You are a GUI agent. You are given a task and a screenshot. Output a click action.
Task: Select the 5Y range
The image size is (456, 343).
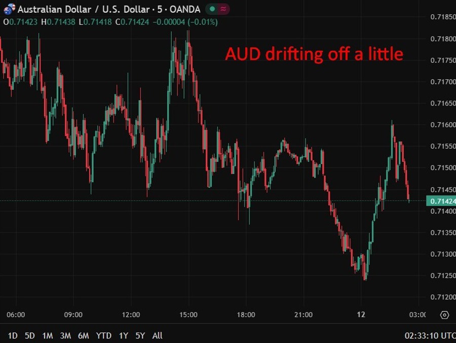(x=140, y=336)
